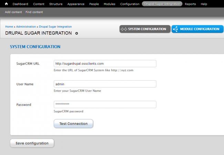Open the Structure menu
Screen dimensions: 224x155
(x=56, y=4)
